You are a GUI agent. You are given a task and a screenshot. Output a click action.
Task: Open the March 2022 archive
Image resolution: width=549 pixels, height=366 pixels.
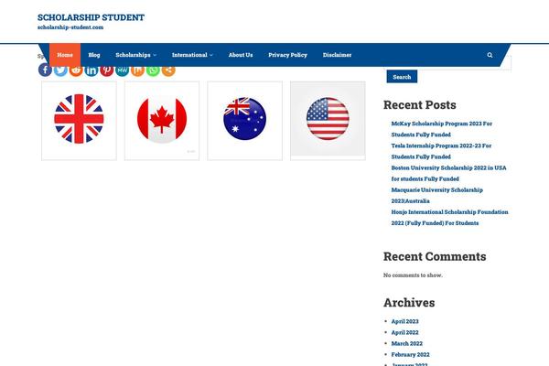[407, 344]
